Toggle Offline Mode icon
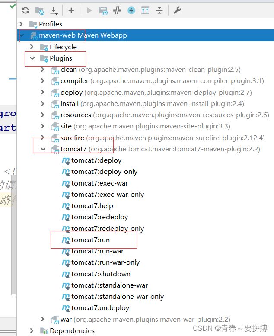The image size is (274, 336). click(x=117, y=10)
